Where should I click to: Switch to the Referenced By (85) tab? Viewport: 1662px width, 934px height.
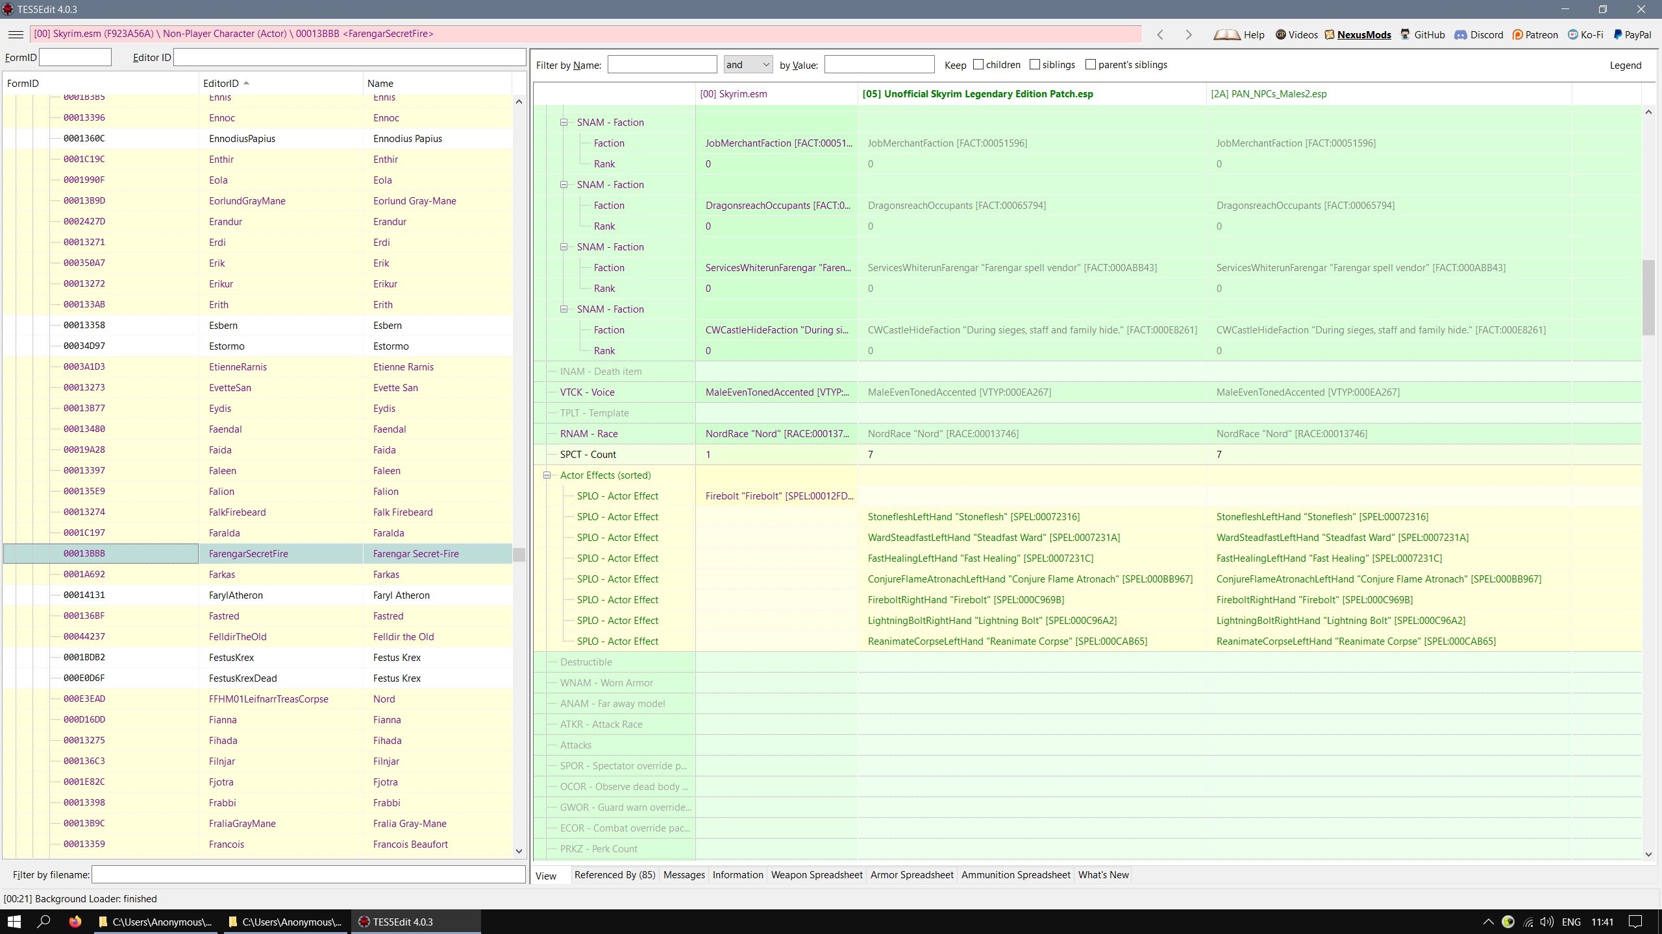[x=614, y=875]
